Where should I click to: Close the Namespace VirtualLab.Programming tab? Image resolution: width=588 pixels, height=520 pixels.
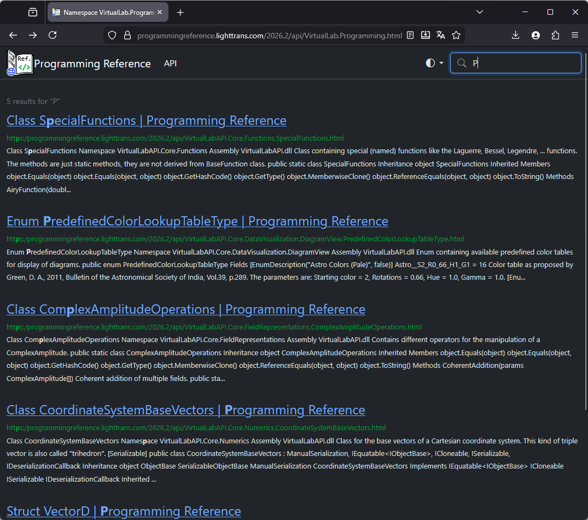pos(160,13)
